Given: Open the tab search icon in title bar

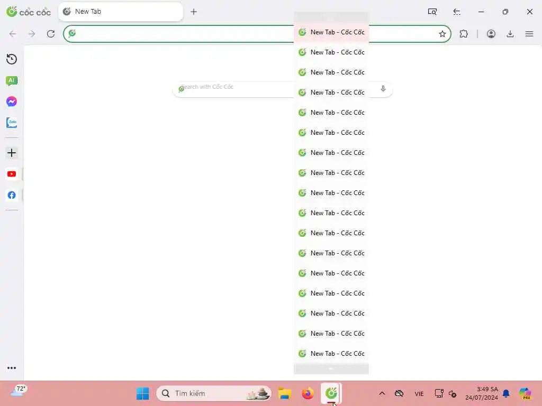Looking at the screenshot, I should click(432, 12).
